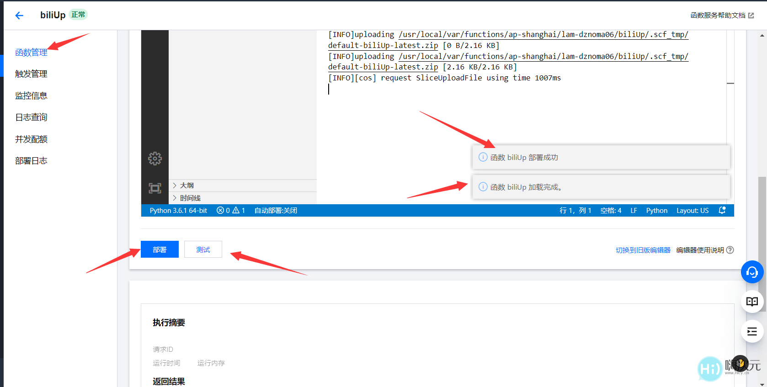Click the 请求ID label

point(163,350)
